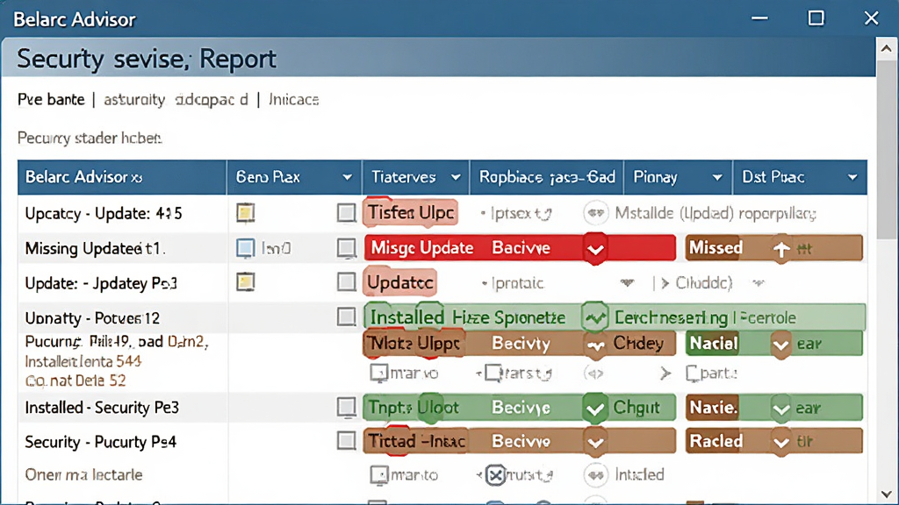Click the Updatcc status button

[400, 282]
